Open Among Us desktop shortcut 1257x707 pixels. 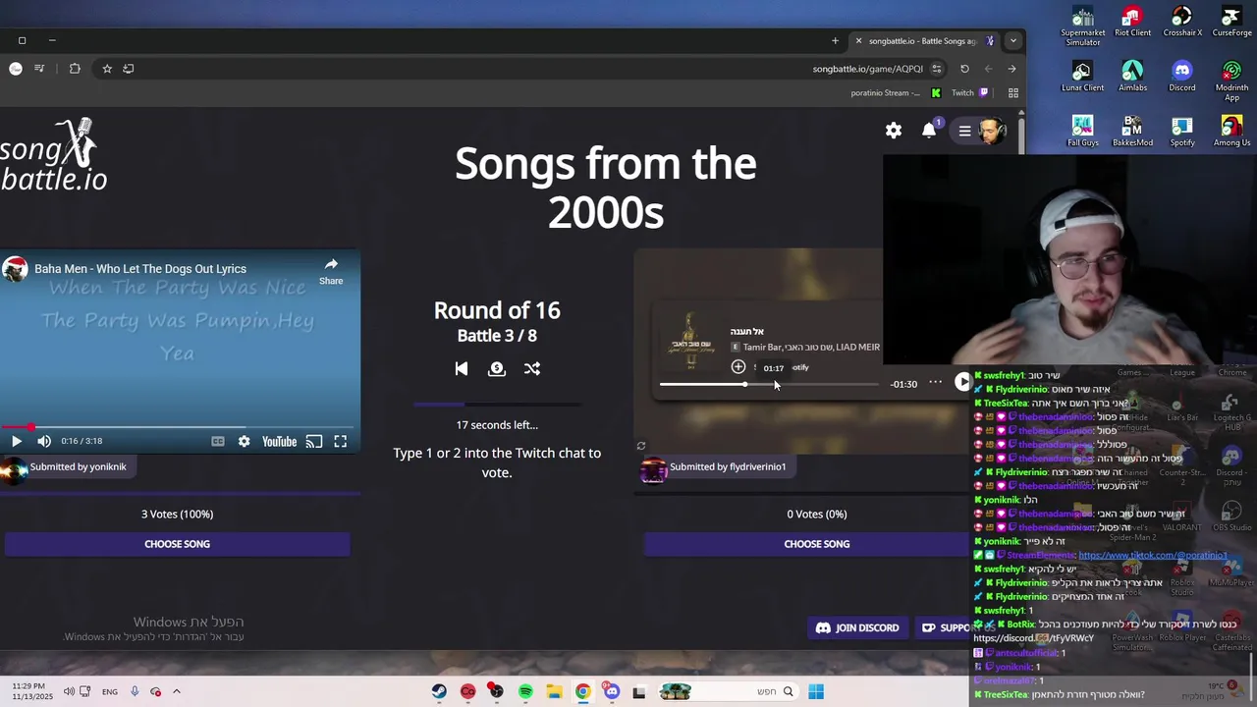(x=1231, y=132)
